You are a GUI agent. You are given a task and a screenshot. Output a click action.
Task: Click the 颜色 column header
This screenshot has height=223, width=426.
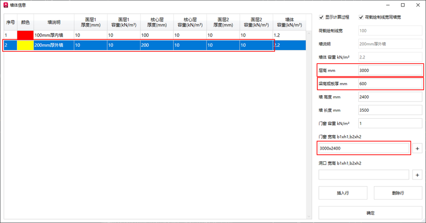[x=25, y=22]
